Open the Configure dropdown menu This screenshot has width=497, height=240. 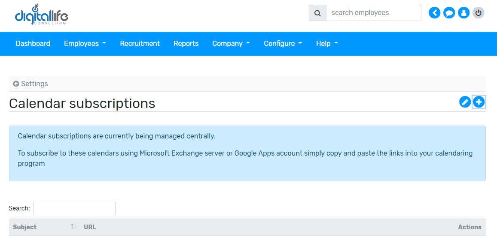click(x=283, y=43)
